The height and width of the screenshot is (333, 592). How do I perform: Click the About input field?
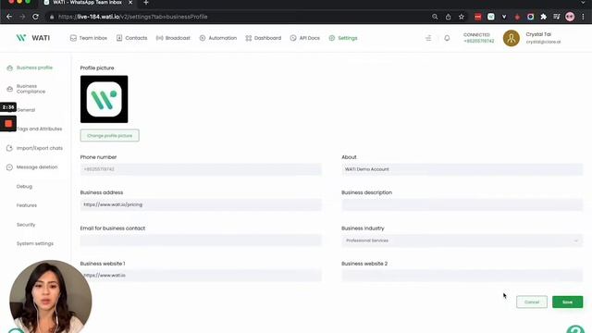click(462, 169)
